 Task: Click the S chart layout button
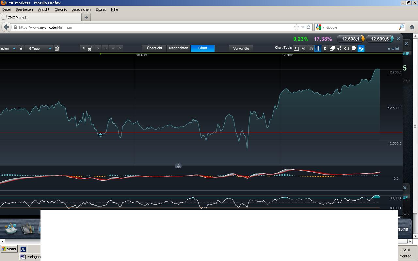tap(84, 48)
